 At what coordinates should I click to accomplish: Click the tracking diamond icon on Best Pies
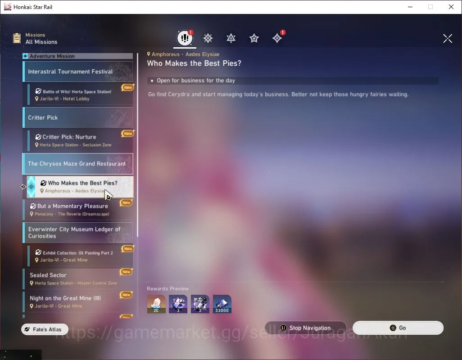[x=31, y=187]
